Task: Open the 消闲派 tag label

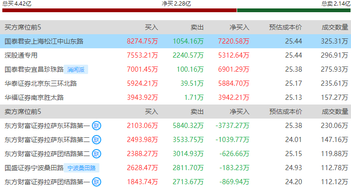Action: pos(76,69)
